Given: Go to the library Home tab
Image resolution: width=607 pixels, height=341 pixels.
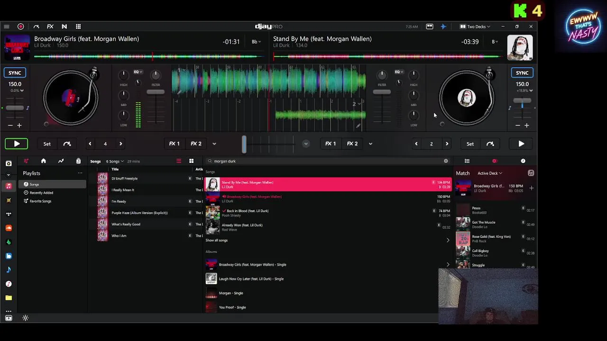Looking at the screenshot, I should (44, 161).
